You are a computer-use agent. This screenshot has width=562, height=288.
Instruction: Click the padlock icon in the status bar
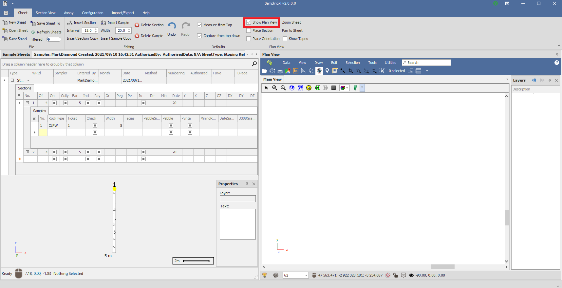click(396, 275)
